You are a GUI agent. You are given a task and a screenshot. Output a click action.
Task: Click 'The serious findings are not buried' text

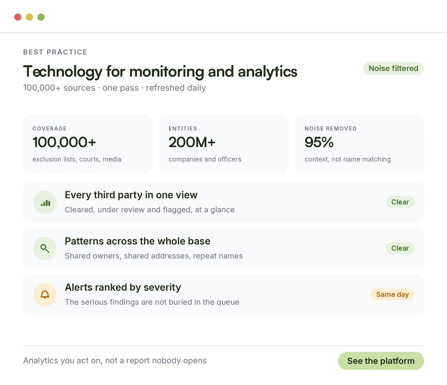[x=152, y=302]
